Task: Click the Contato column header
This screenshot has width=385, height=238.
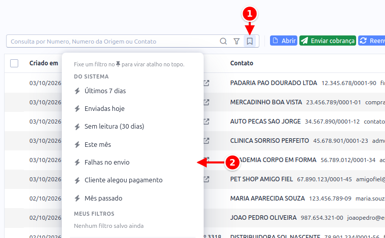Action: (x=242, y=63)
